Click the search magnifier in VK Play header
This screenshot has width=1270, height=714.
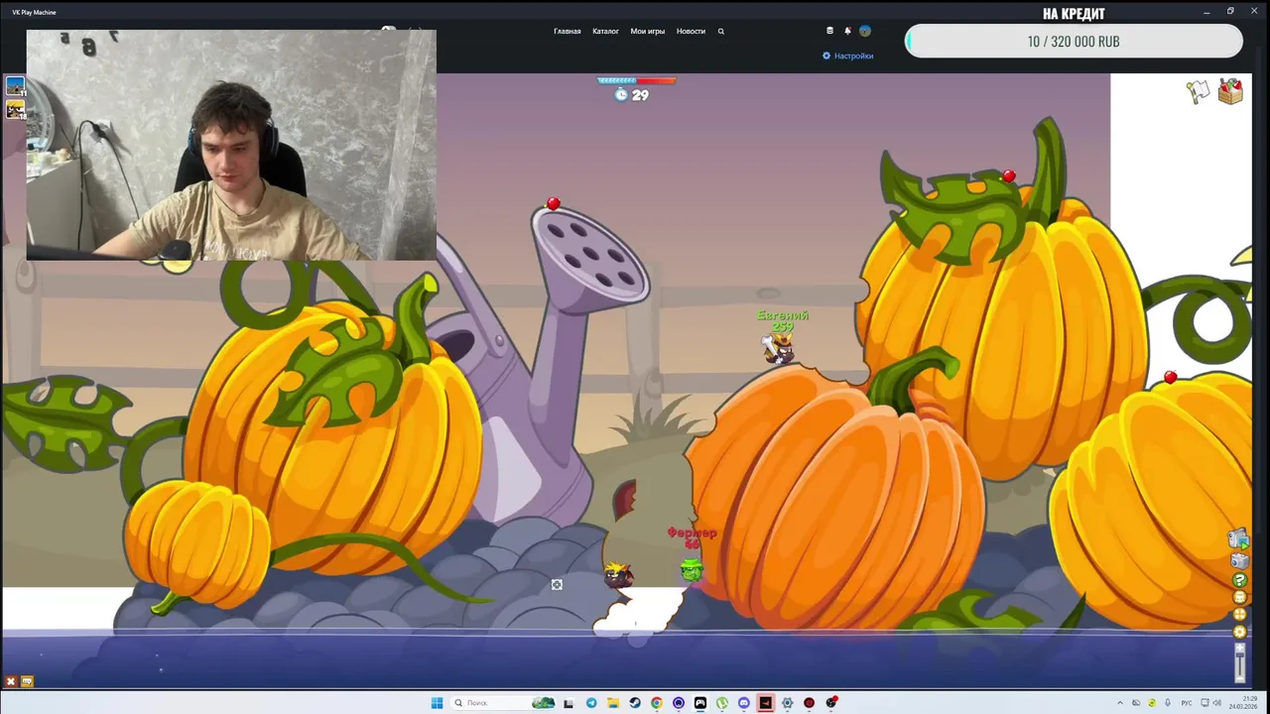coord(721,31)
